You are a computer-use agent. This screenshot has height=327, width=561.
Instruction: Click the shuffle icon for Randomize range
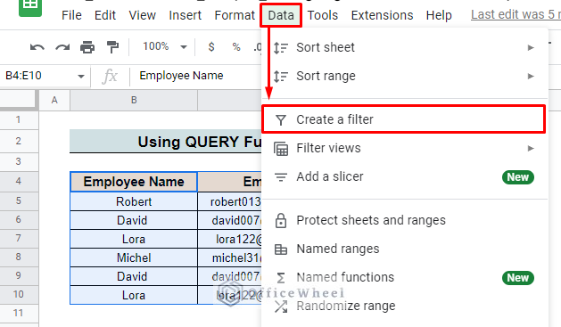[x=281, y=307]
